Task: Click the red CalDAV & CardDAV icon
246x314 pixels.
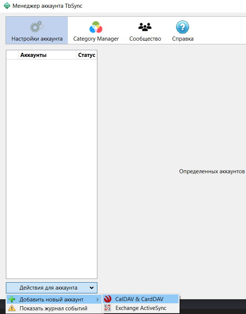Action: tap(108, 299)
